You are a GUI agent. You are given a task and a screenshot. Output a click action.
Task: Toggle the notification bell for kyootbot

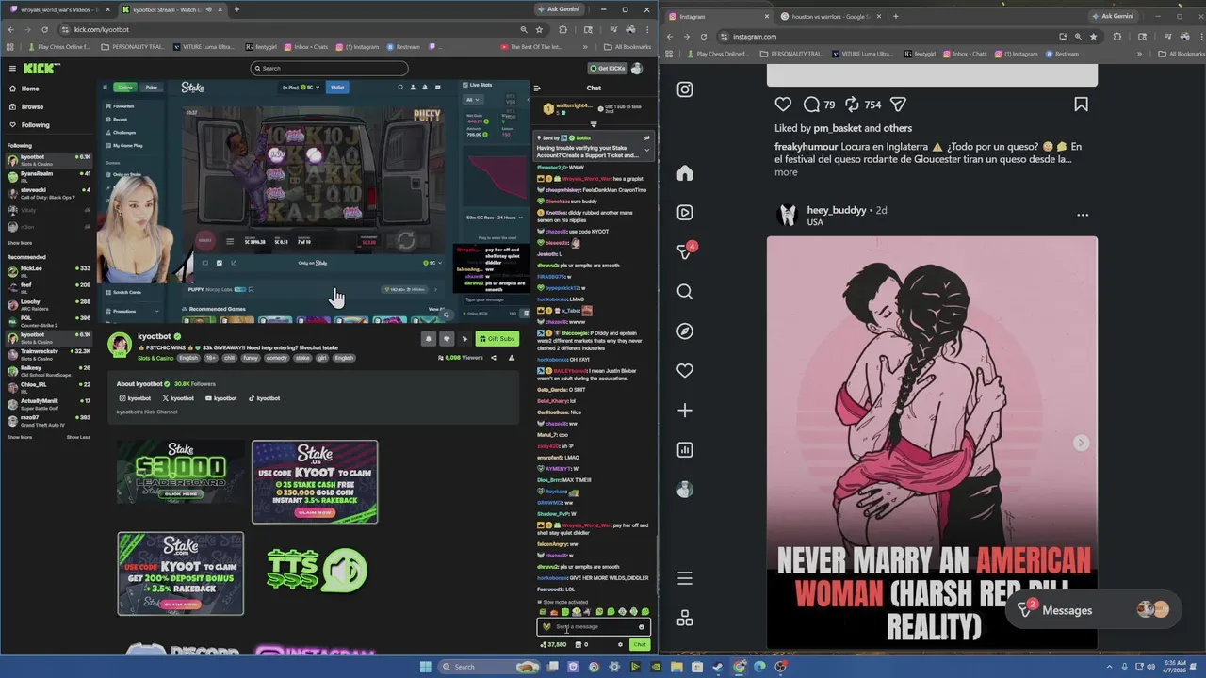428,339
